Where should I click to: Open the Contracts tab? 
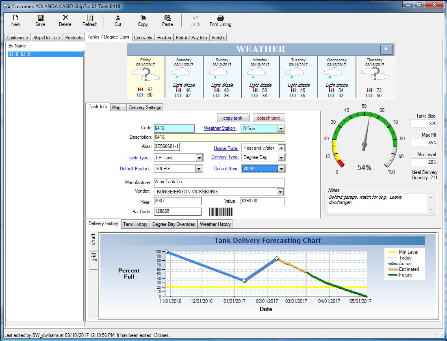coord(143,38)
